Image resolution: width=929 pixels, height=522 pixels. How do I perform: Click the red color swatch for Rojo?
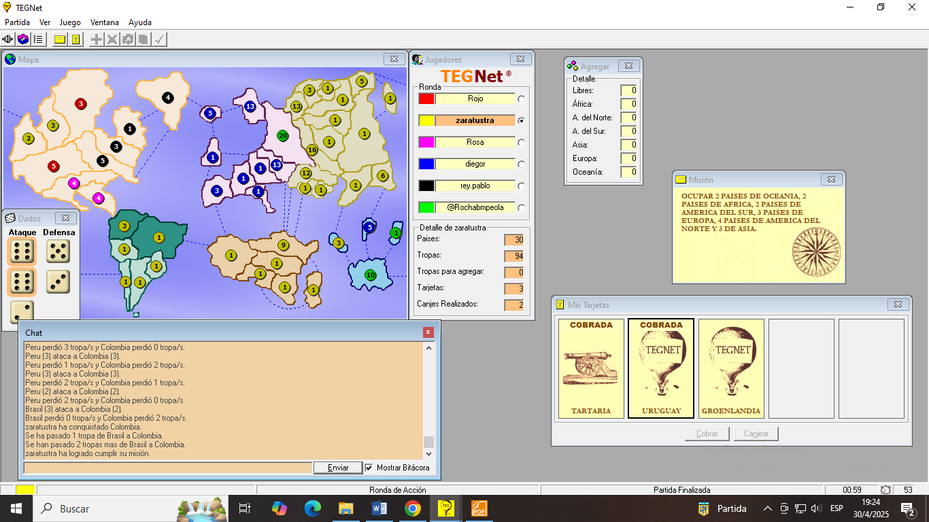pyautogui.click(x=426, y=99)
